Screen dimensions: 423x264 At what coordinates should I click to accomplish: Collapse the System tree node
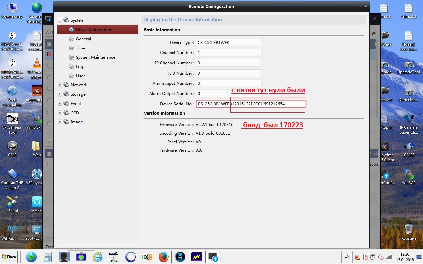[60, 20]
